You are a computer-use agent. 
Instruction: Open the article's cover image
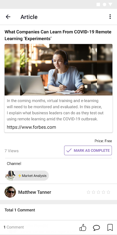[x=58, y=70]
